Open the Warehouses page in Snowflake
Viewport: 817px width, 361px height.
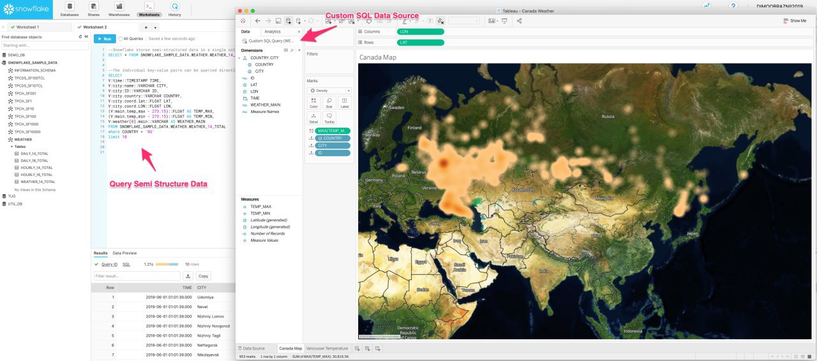click(x=119, y=9)
